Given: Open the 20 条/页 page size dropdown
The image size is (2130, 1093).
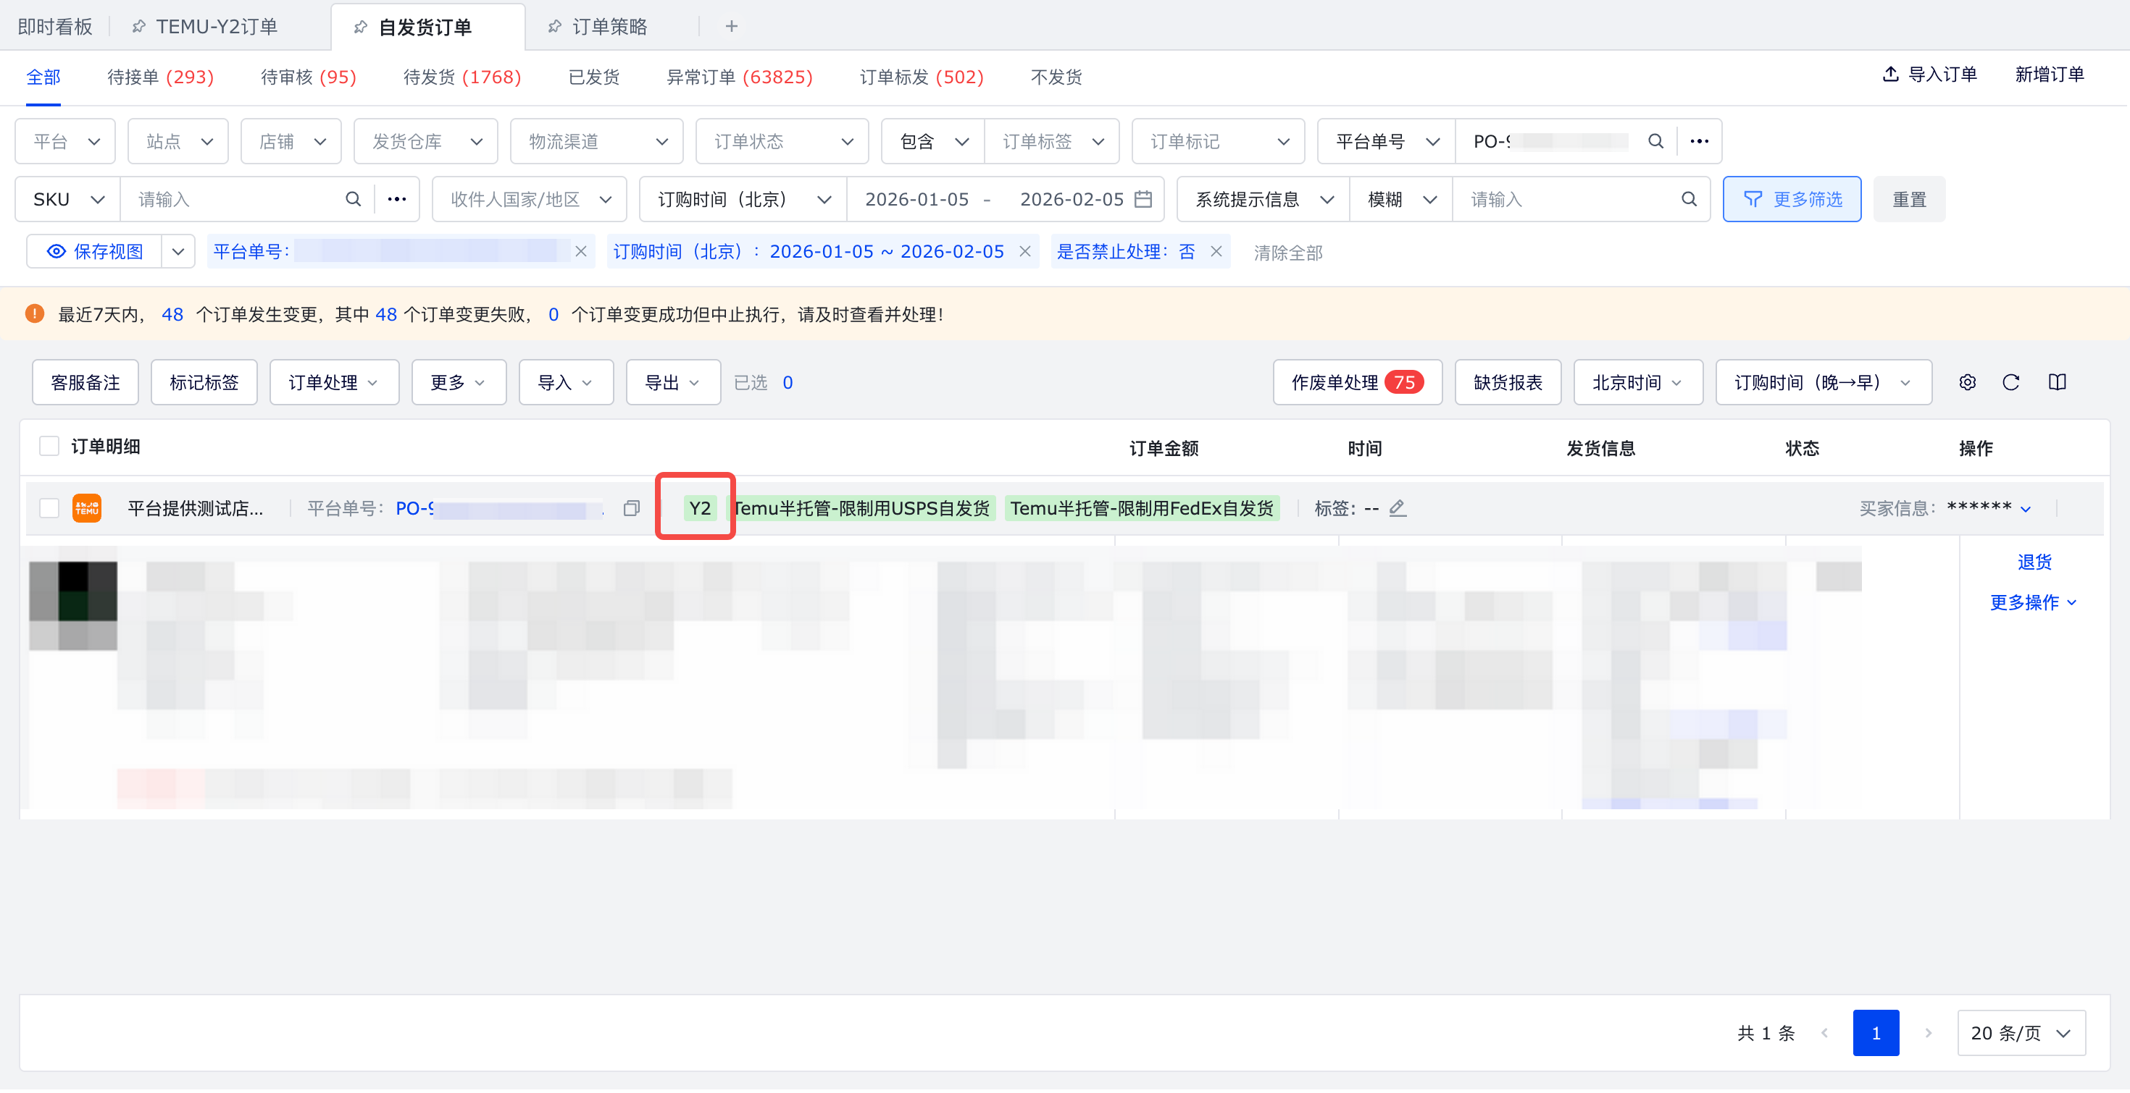Looking at the screenshot, I should click(x=2021, y=1034).
